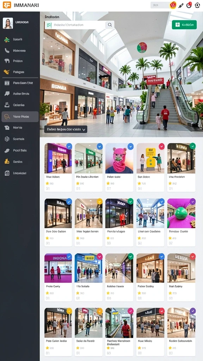Open the large mall escalator banner image
Image resolution: width=203 pixels, height=361 pixels.
coord(122,74)
